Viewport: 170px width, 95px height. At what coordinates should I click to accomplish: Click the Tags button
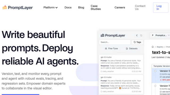tap(137, 42)
